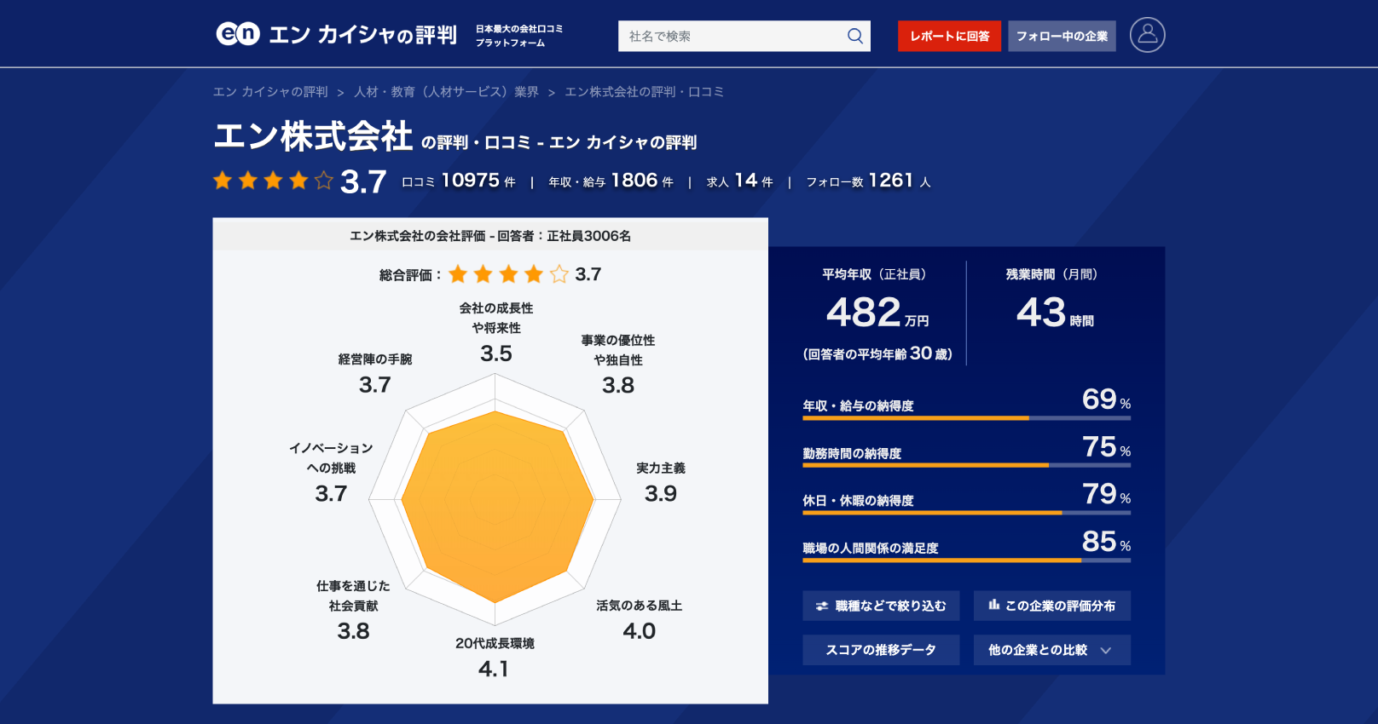Image resolution: width=1378 pixels, height=724 pixels.
Task: Click the header star rating beside 3.7
Action: (273, 181)
